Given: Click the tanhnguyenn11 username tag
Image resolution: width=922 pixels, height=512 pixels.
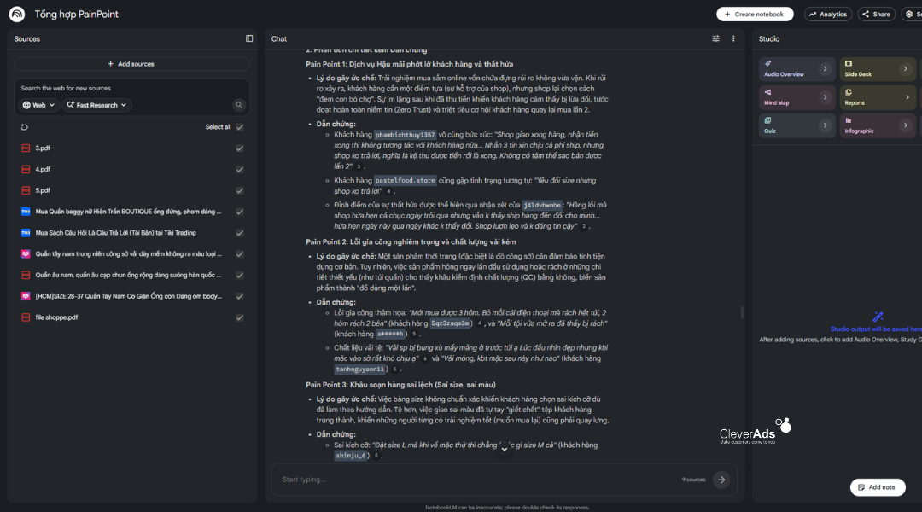Looking at the screenshot, I should click(x=360, y=369).
